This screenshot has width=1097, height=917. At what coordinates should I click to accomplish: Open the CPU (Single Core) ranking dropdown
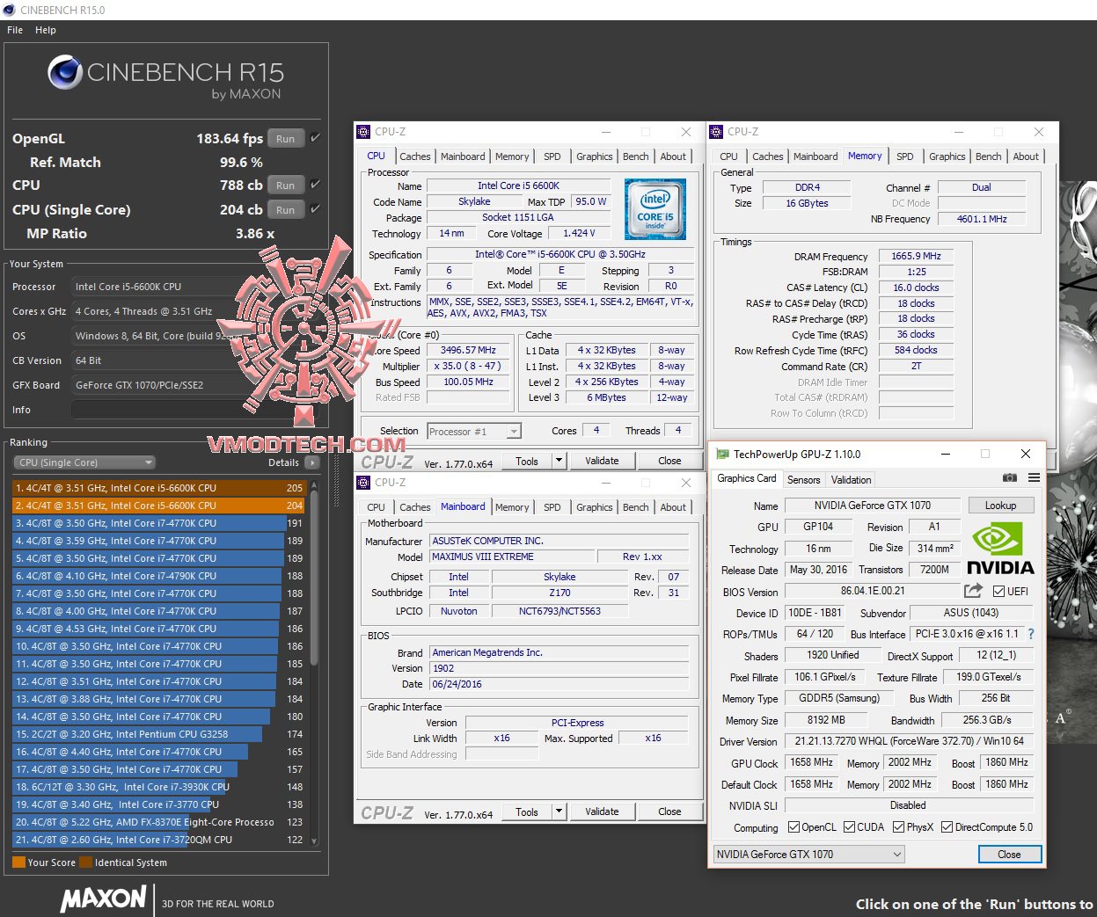(84, 462)
